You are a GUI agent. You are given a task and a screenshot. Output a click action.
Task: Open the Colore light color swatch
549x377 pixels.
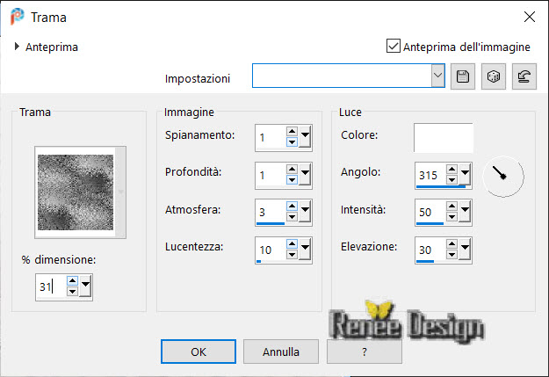coord(444,137)
